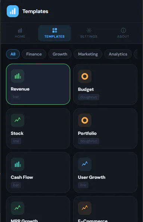Open the About tab
Image resolution: width=143 pixels, height=222 pixels.
123,33
